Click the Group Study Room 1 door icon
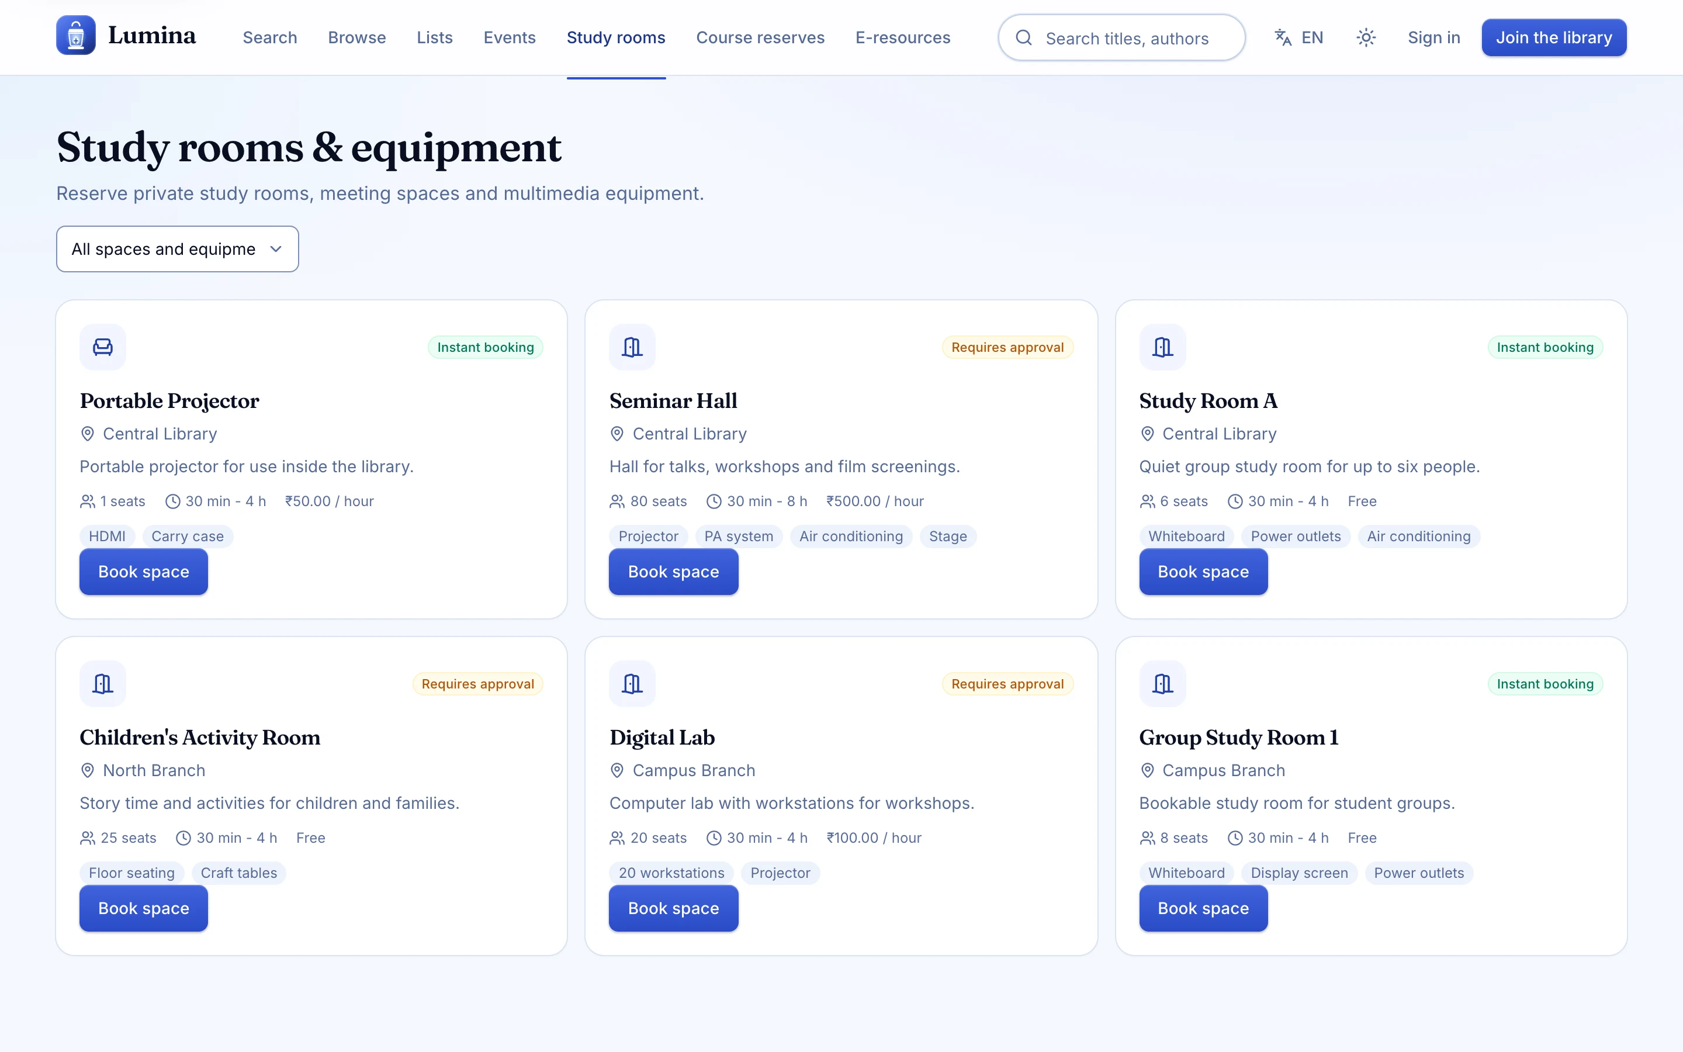The width and height of the screenshot is (1683, 1052). point(1162,684)
